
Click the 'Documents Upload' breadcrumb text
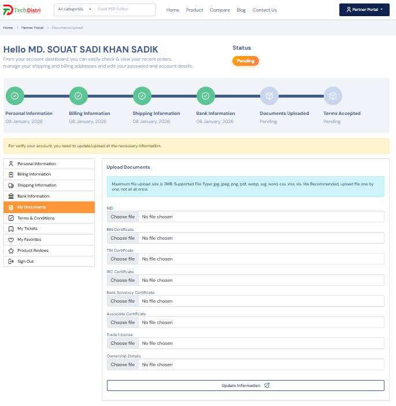point(67,28)
